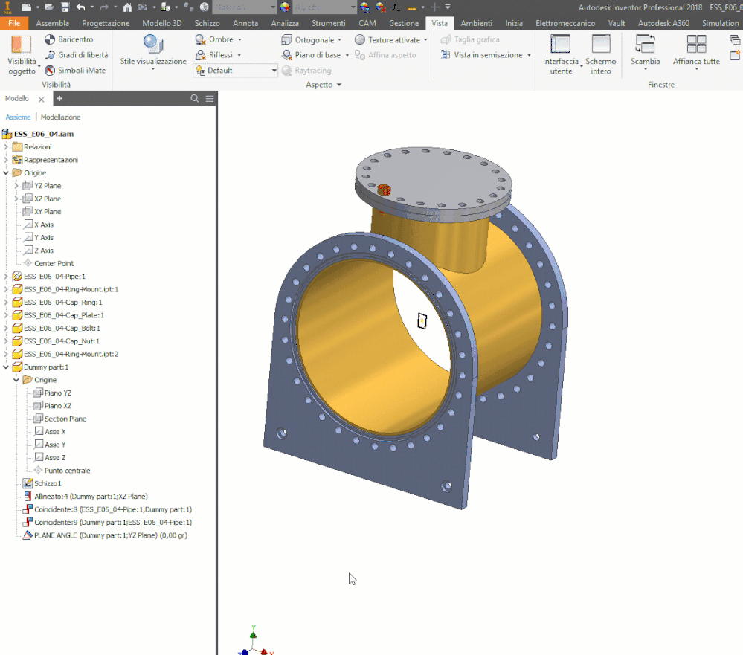Toggle Texture attivate option

(x=360, y=40)
